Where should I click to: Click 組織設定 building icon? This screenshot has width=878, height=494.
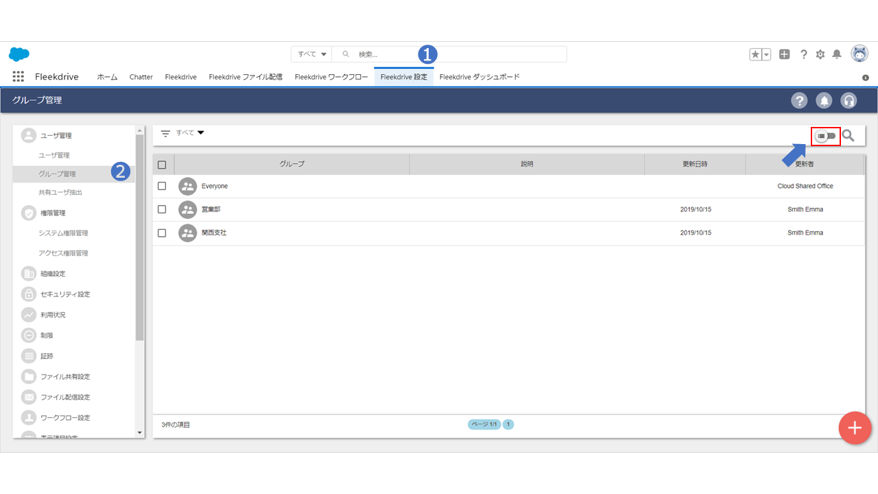point(29,274)
